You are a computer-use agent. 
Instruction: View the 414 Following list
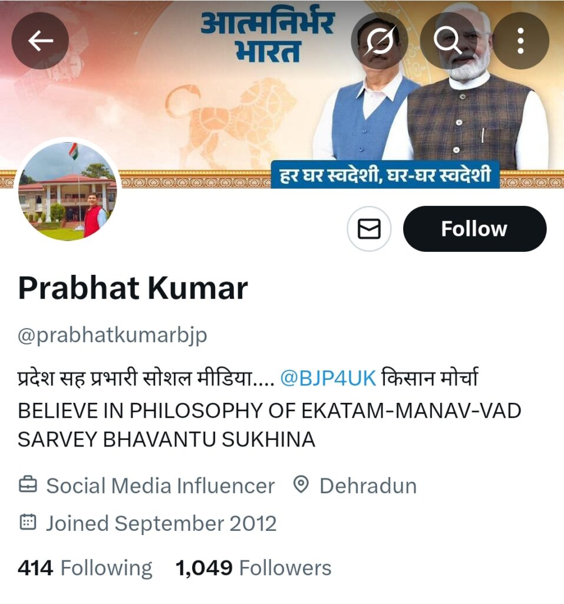tap(85, 568)
